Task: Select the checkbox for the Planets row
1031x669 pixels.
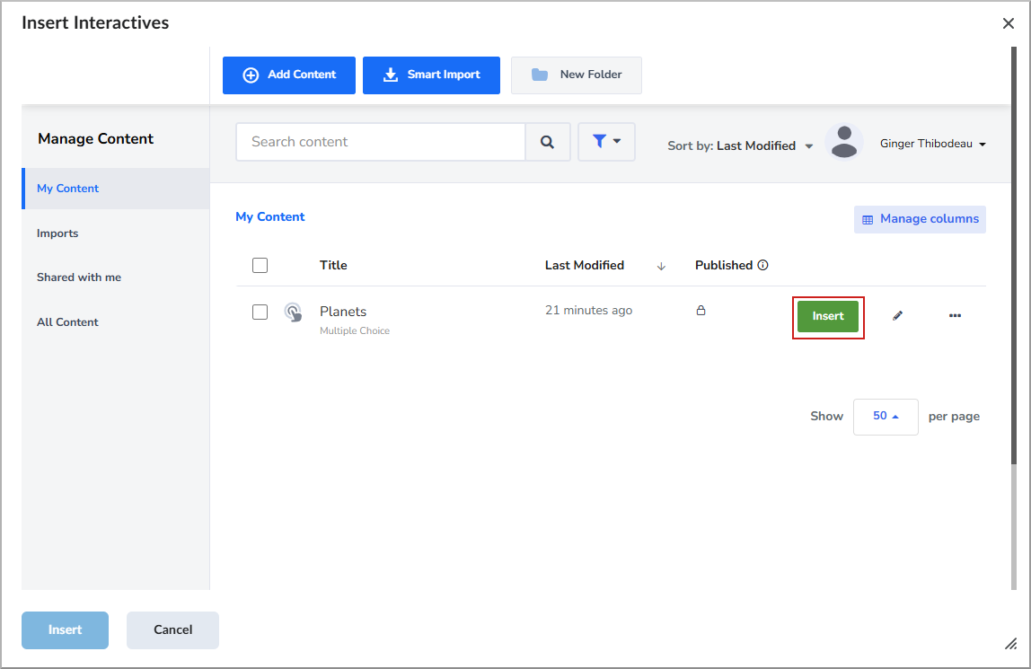Action: [260, 312]
